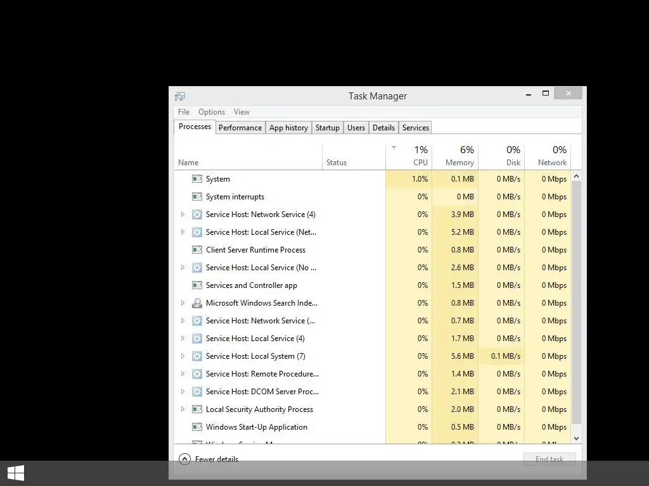
Task: Click the End task button
Action: click(549, 459)
